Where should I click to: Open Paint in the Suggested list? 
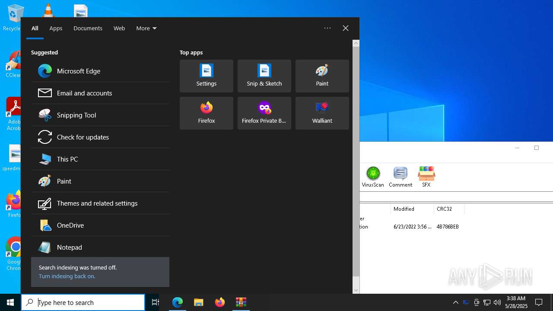[100, 181]
